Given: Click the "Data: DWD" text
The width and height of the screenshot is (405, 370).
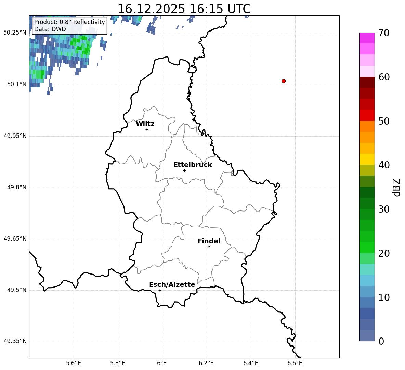Looking at the screenshot, I should [x=50, y=29].
